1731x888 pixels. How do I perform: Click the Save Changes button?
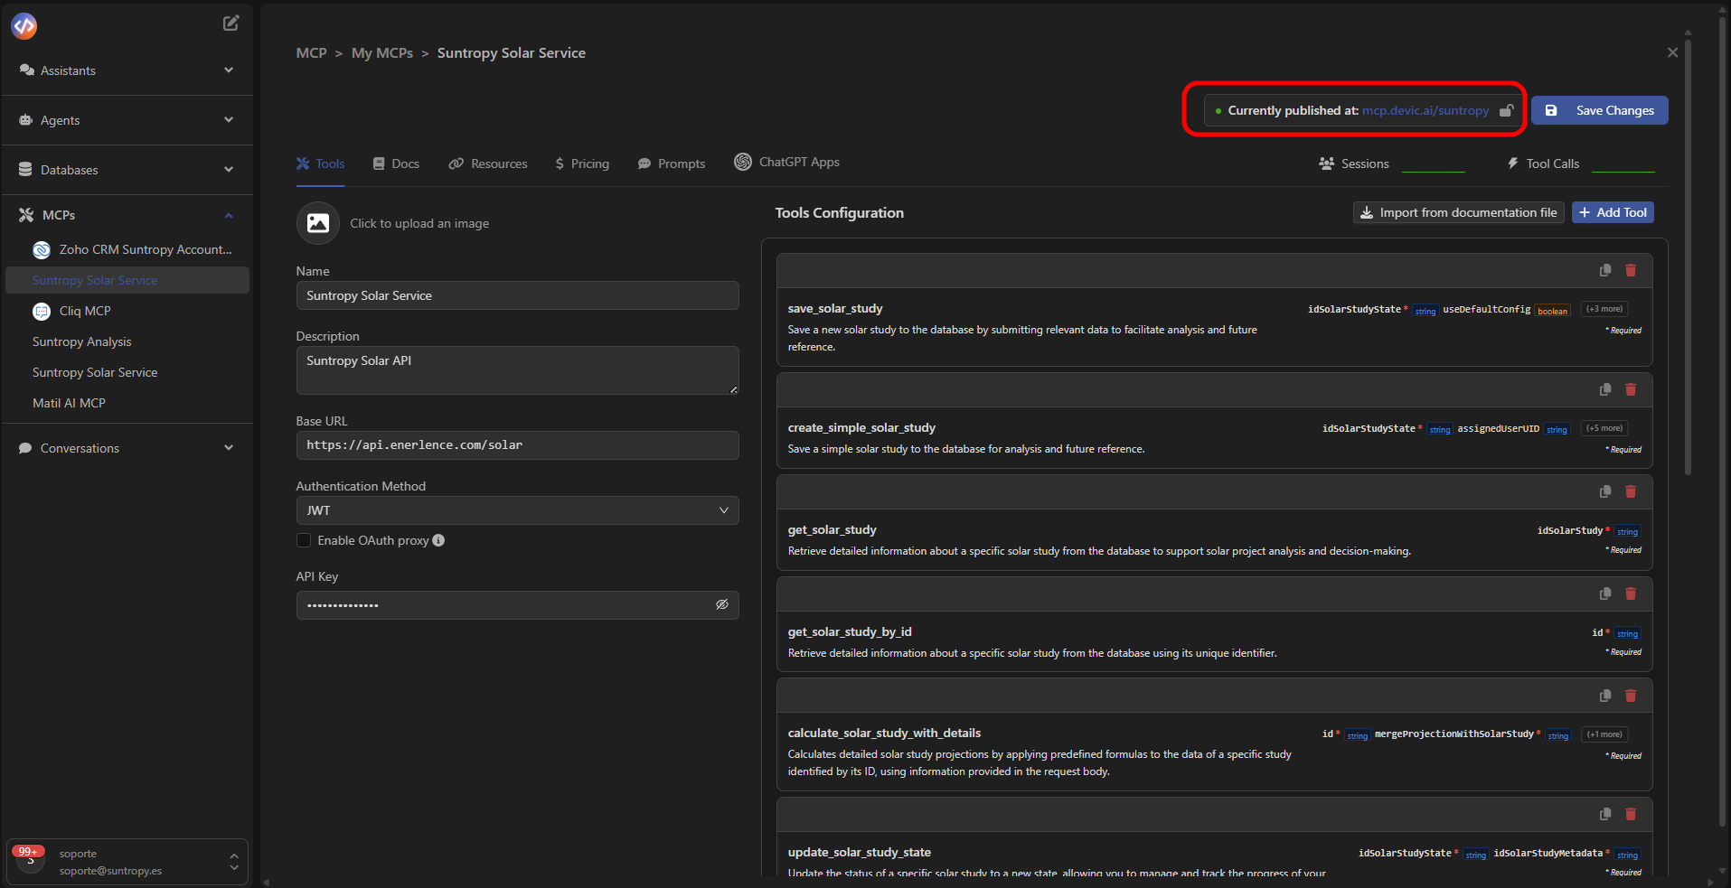pos(1600,110)
